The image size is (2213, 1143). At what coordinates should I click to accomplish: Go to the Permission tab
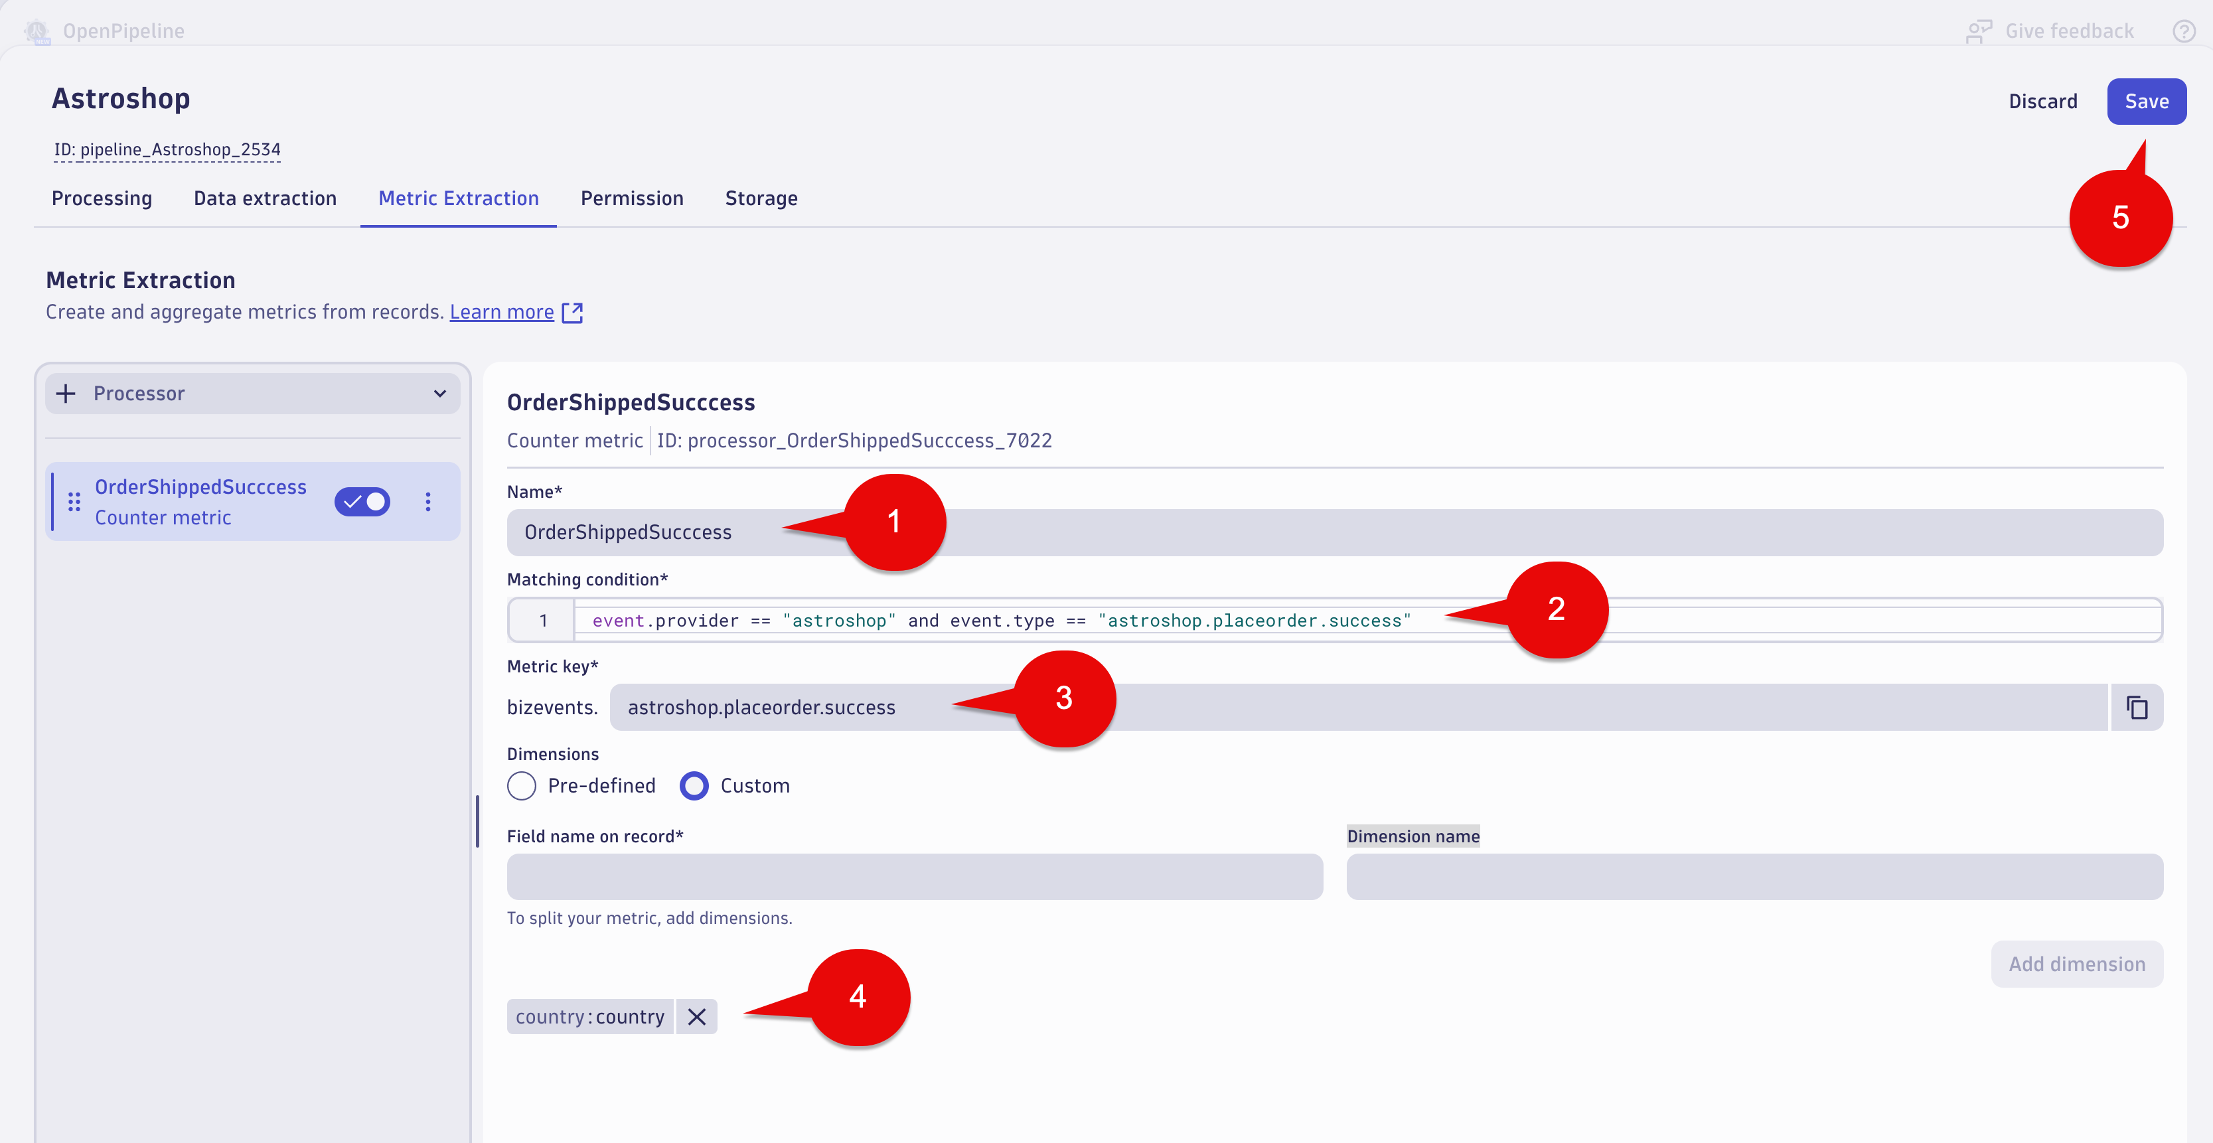pyautogui.click(x=633, y=198)
